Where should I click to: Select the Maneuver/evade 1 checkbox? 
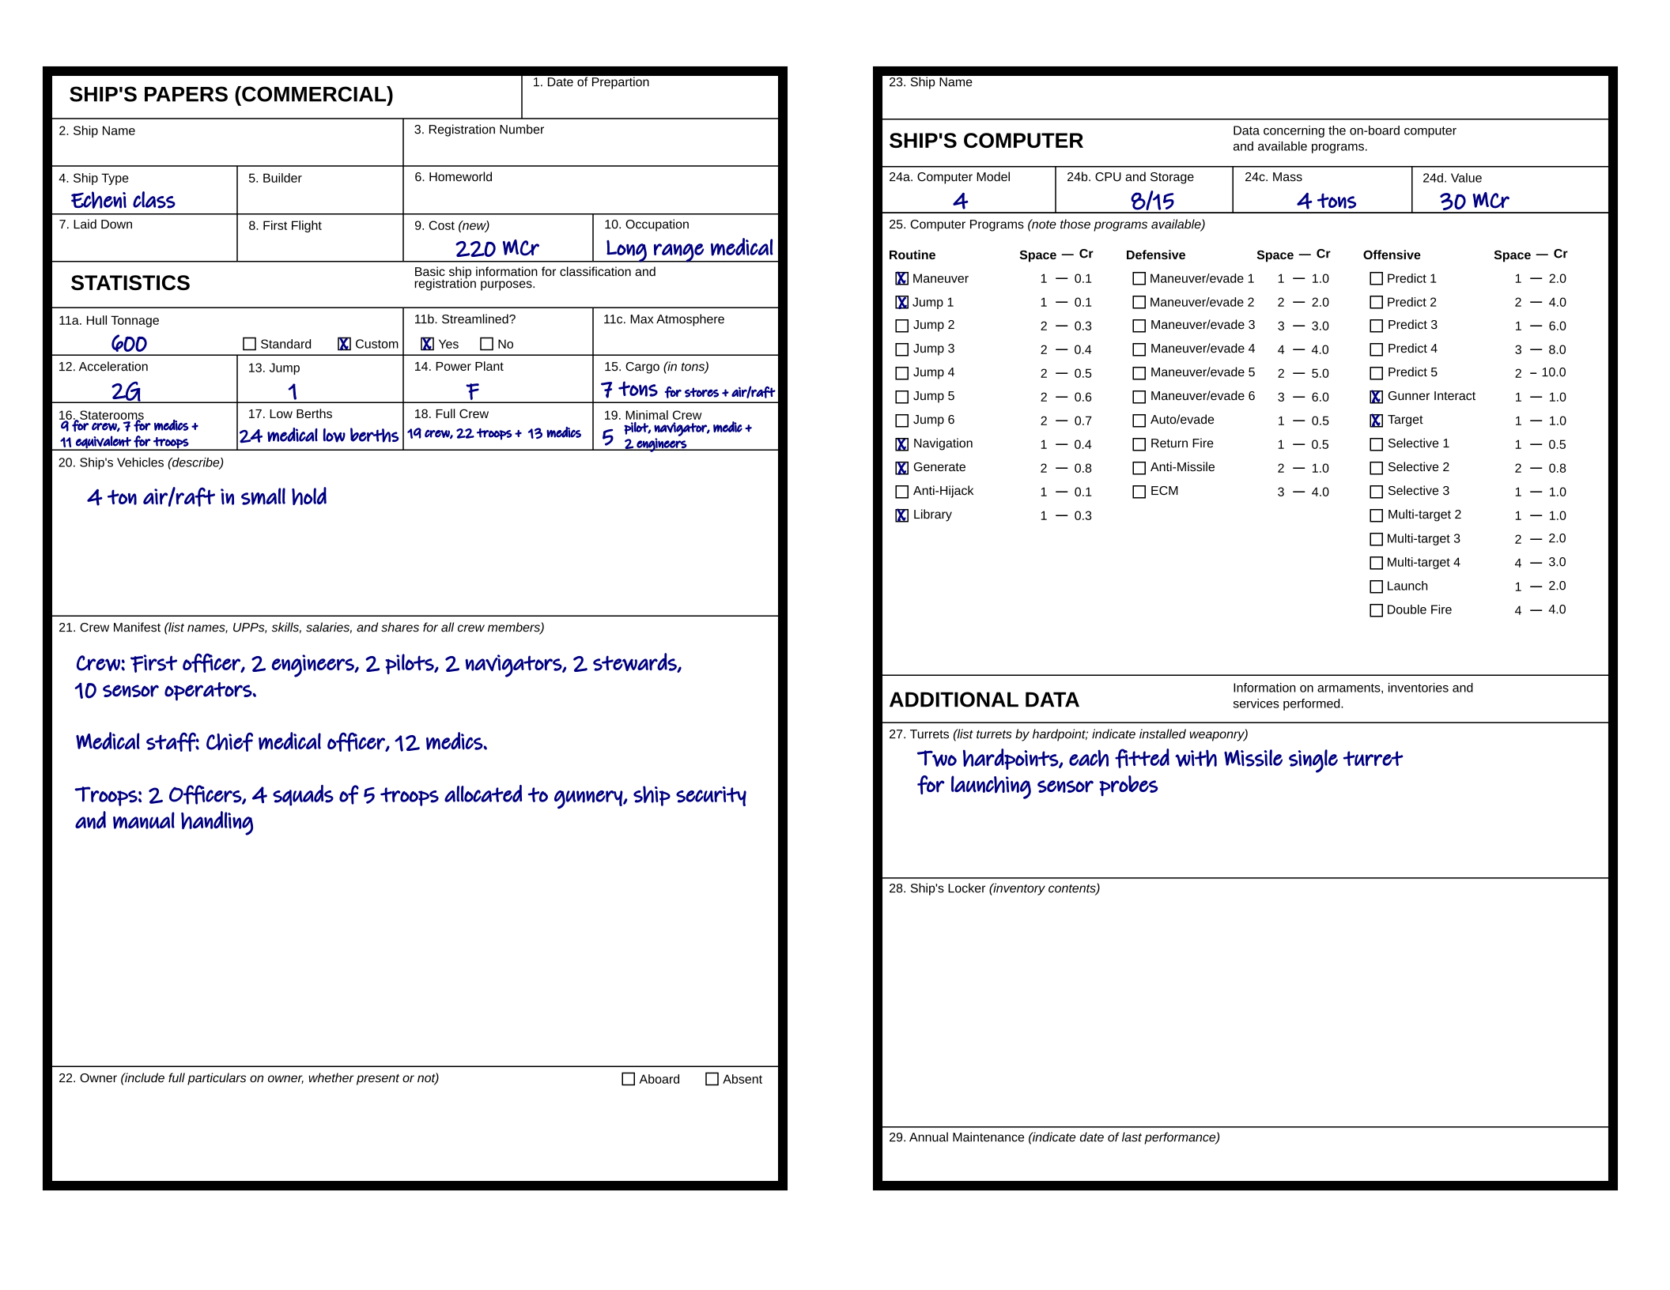1139,278
